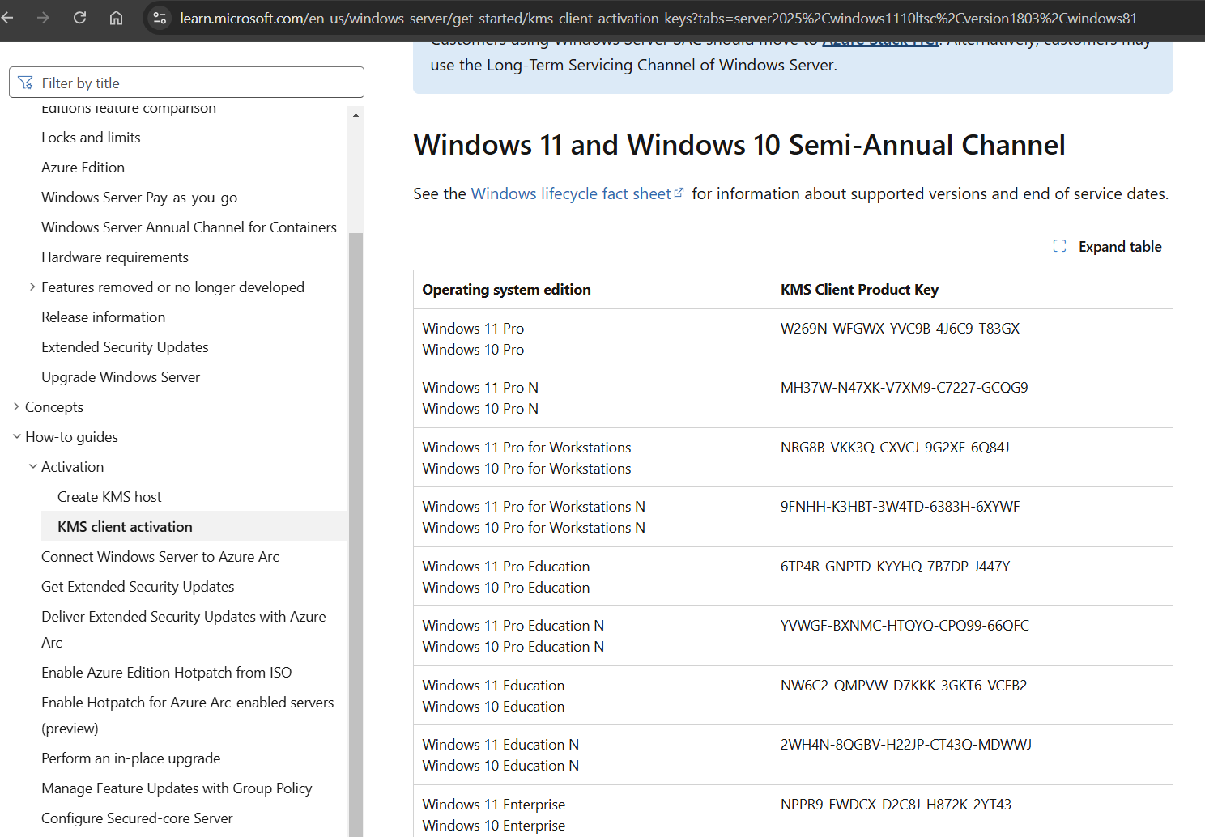Click key YVWGF-BXNMC-HTQYQ-CPQ99-66QFC
Image resolution: width=1205 pixels, height=837 pixels.
tap(905, 626)
